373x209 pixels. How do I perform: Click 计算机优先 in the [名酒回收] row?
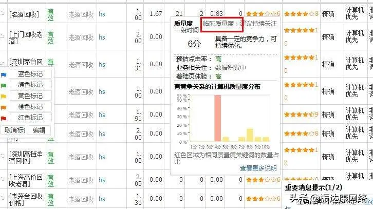[355, 13]
